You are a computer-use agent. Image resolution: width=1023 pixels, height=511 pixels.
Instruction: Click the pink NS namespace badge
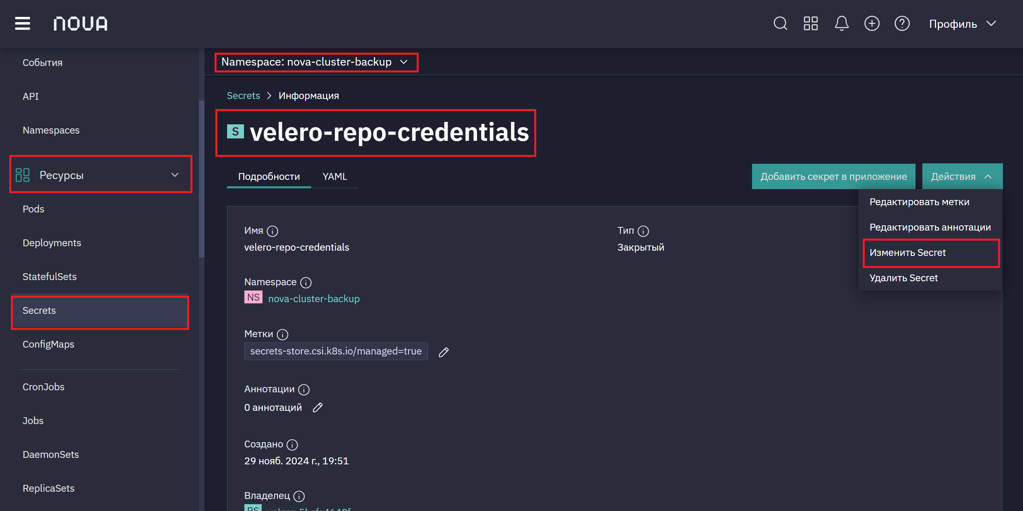253,297
